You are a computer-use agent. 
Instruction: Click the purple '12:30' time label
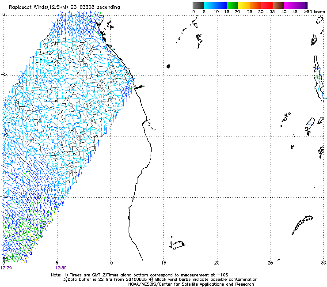pos(61,268)
